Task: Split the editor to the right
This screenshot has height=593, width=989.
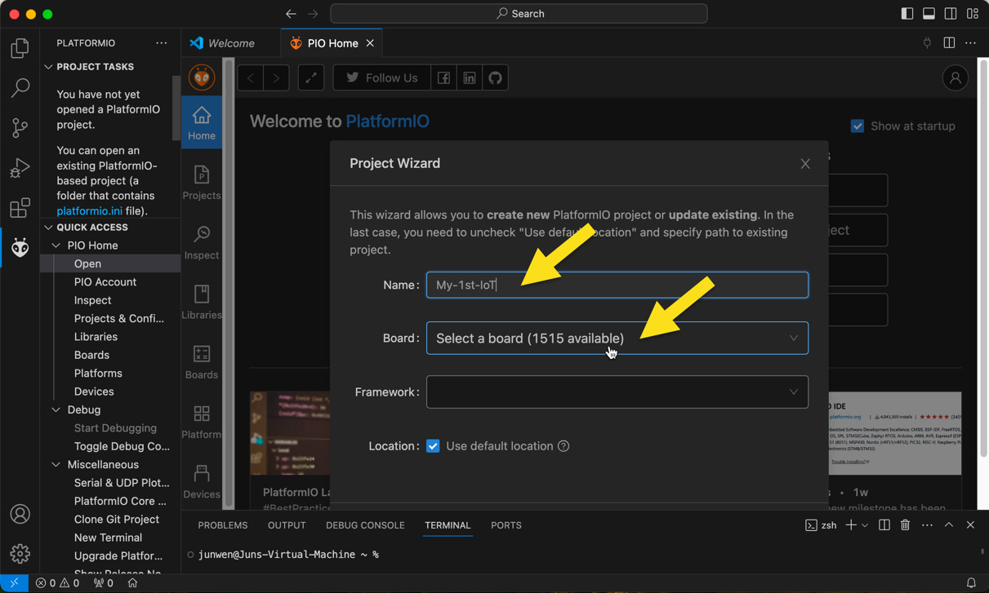Action: (949, 42)
